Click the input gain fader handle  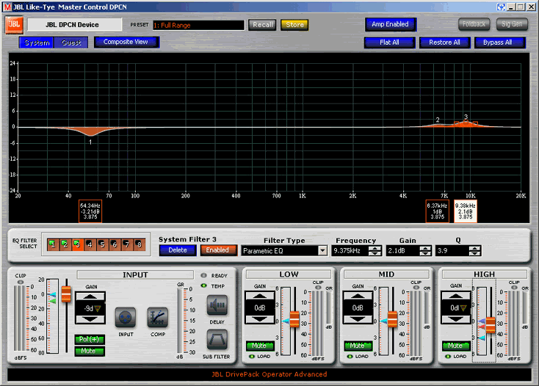coord(66,294)
